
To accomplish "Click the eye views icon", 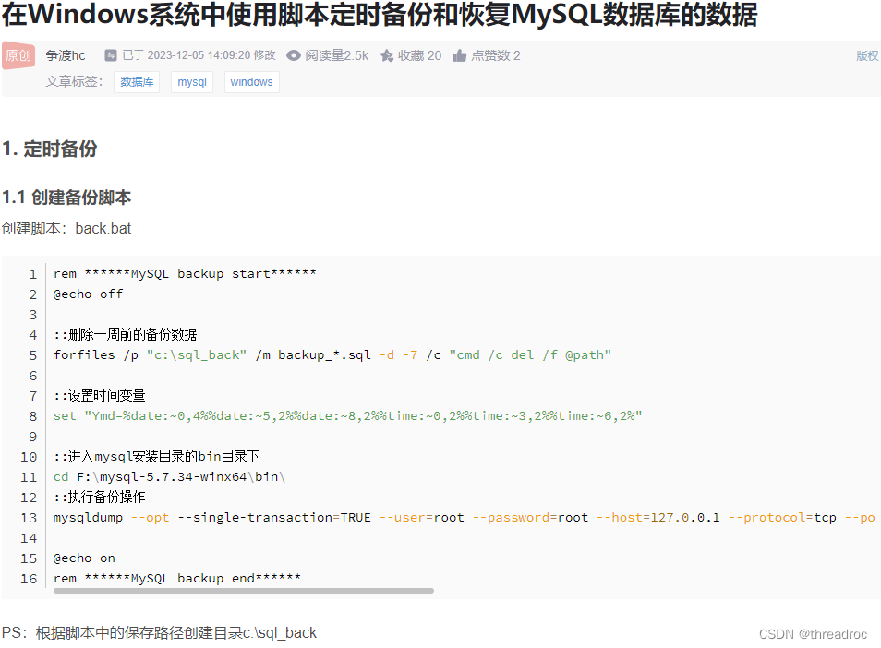I will (x=294, y=55).
